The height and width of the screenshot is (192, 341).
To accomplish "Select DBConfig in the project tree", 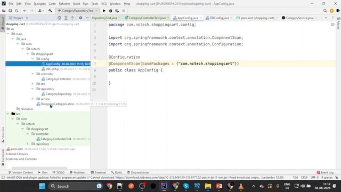I will pyautogui.click(x=52, y=69).
